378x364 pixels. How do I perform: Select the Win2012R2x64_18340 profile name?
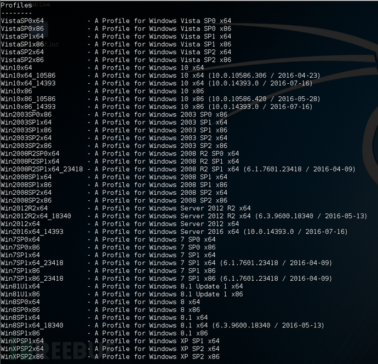click(36, 216)
